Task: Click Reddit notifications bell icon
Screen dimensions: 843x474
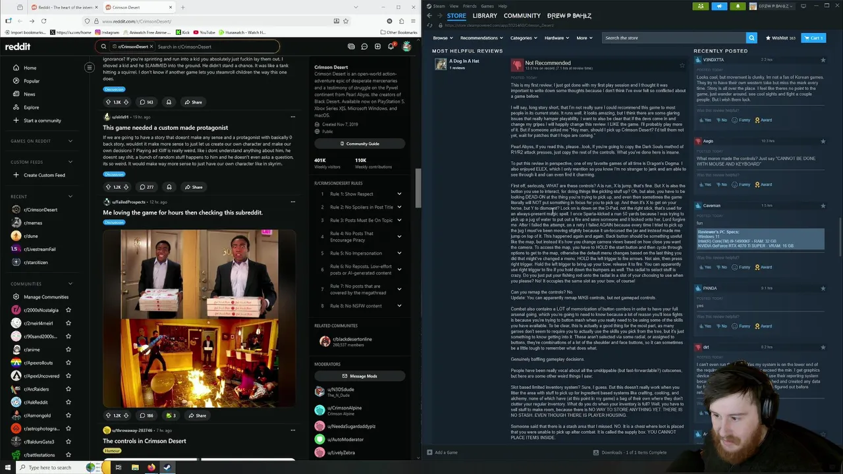Action: click(x=391, y=47)
